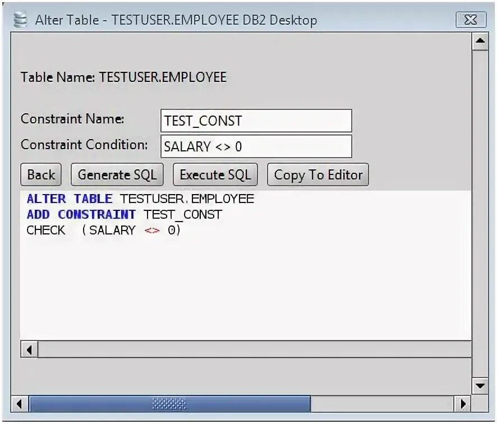The width and height of the screenshot is (497, 424).
Task: Click the blue horizontal scrollbar thumb
Action: pyautogui.click(x=169, y=404)
